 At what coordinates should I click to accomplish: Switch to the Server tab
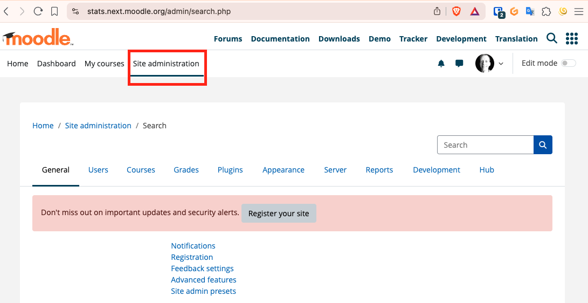335,170
